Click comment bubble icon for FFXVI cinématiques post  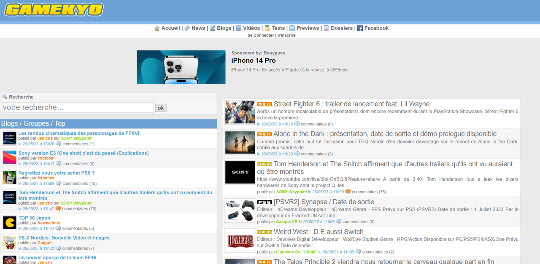point(58,144)
